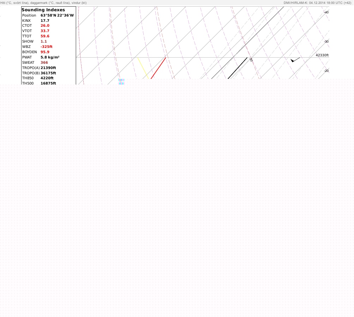Screen dimensions: 354x317
Task: Click the TROPO(B) value 36175ft
Action: 48,73
